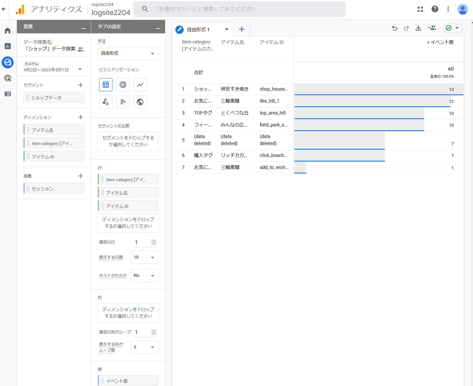Select the scatter plot visualization icon
The width and height of the screenshot is (473, 386).
pyautogui.click(x=106, y=102)
